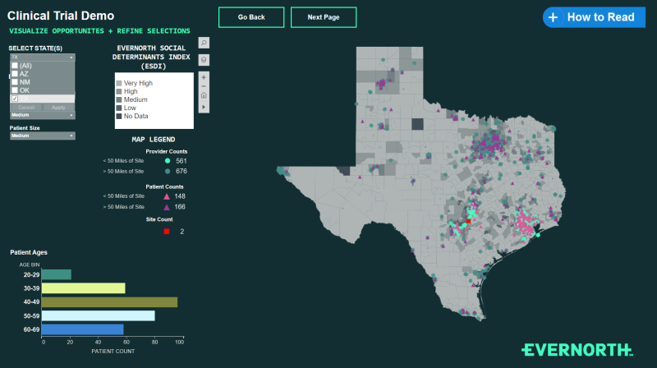Click the 'PATIENT COUNT' axis label

tap(113, 352)
